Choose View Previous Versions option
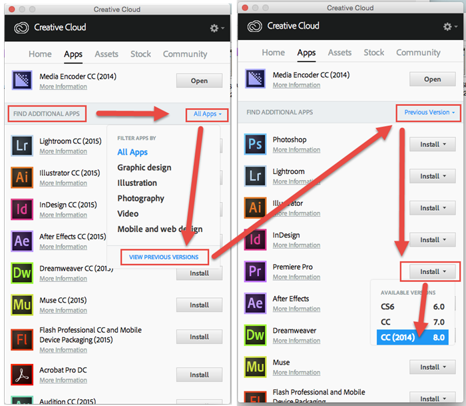Image resolution: width=466 pixels, height=406 pixels. 164,257
